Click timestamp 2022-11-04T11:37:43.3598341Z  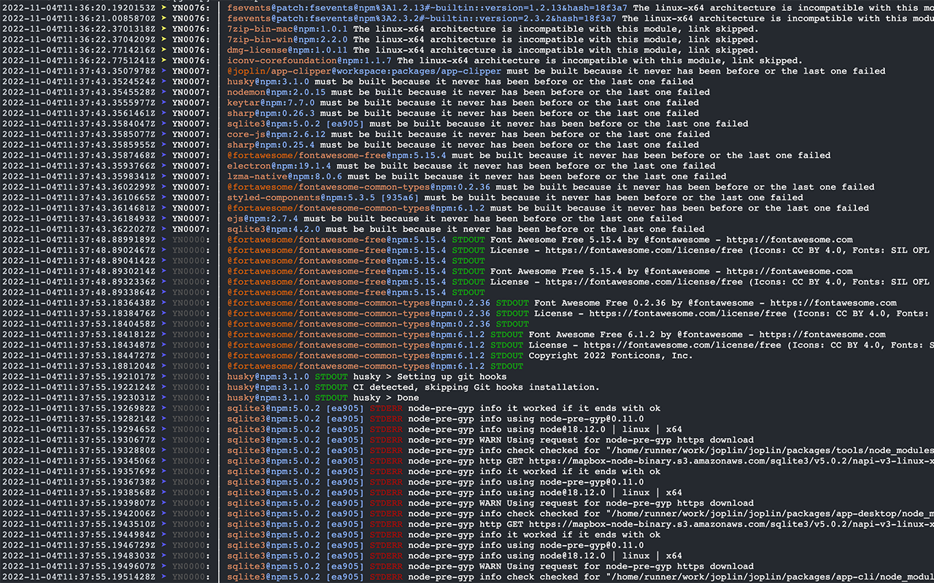(79, 176)
